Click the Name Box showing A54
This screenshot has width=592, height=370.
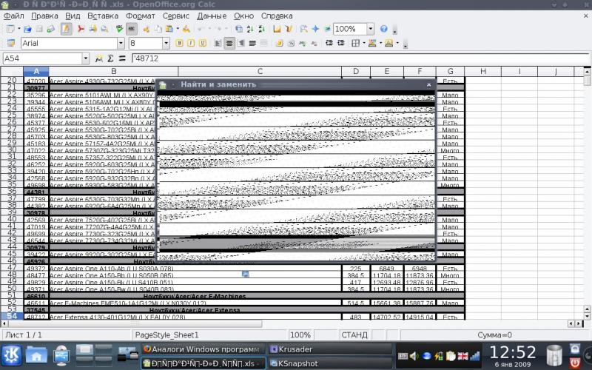(x=43, y=58)
